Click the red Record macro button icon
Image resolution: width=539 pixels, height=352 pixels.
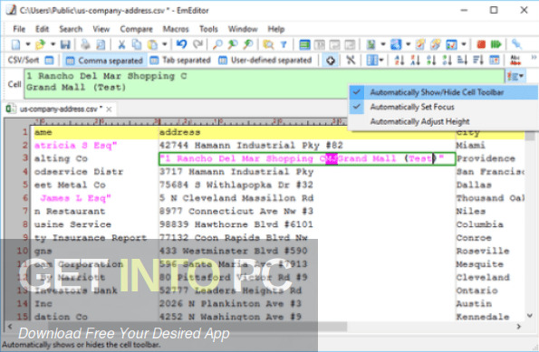(481, 44)
